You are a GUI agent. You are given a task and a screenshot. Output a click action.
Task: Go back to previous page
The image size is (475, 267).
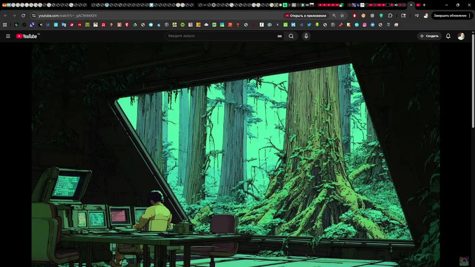point(5,16)
